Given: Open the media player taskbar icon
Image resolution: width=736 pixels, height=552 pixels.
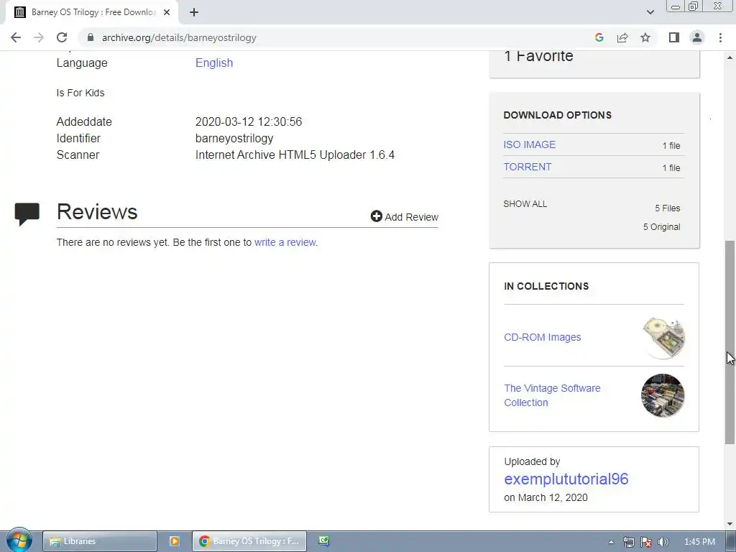Looking at the screenshot, I should coord(174,541).
